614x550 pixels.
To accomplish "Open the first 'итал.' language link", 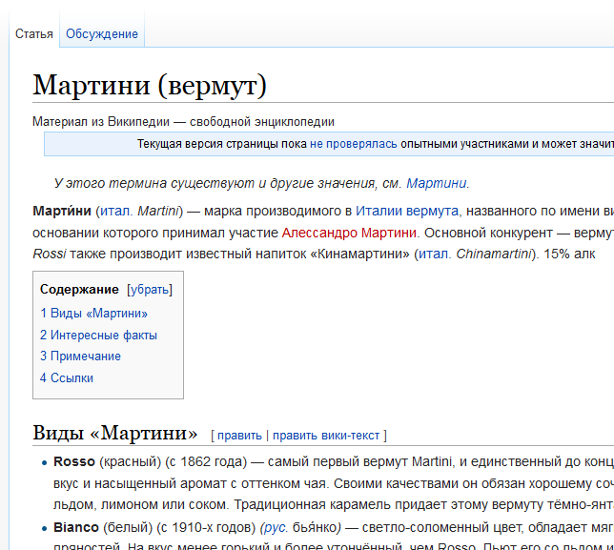I will tap(116, 211).
